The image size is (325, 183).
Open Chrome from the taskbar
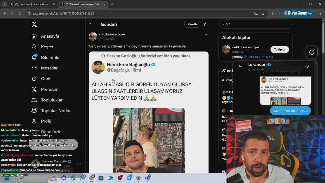click(92, 178)
